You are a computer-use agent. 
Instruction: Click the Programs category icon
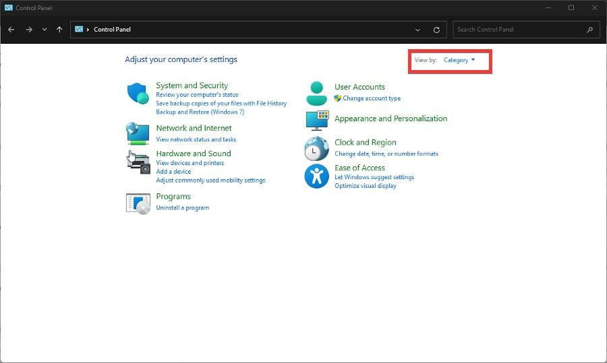click(138, 203)
